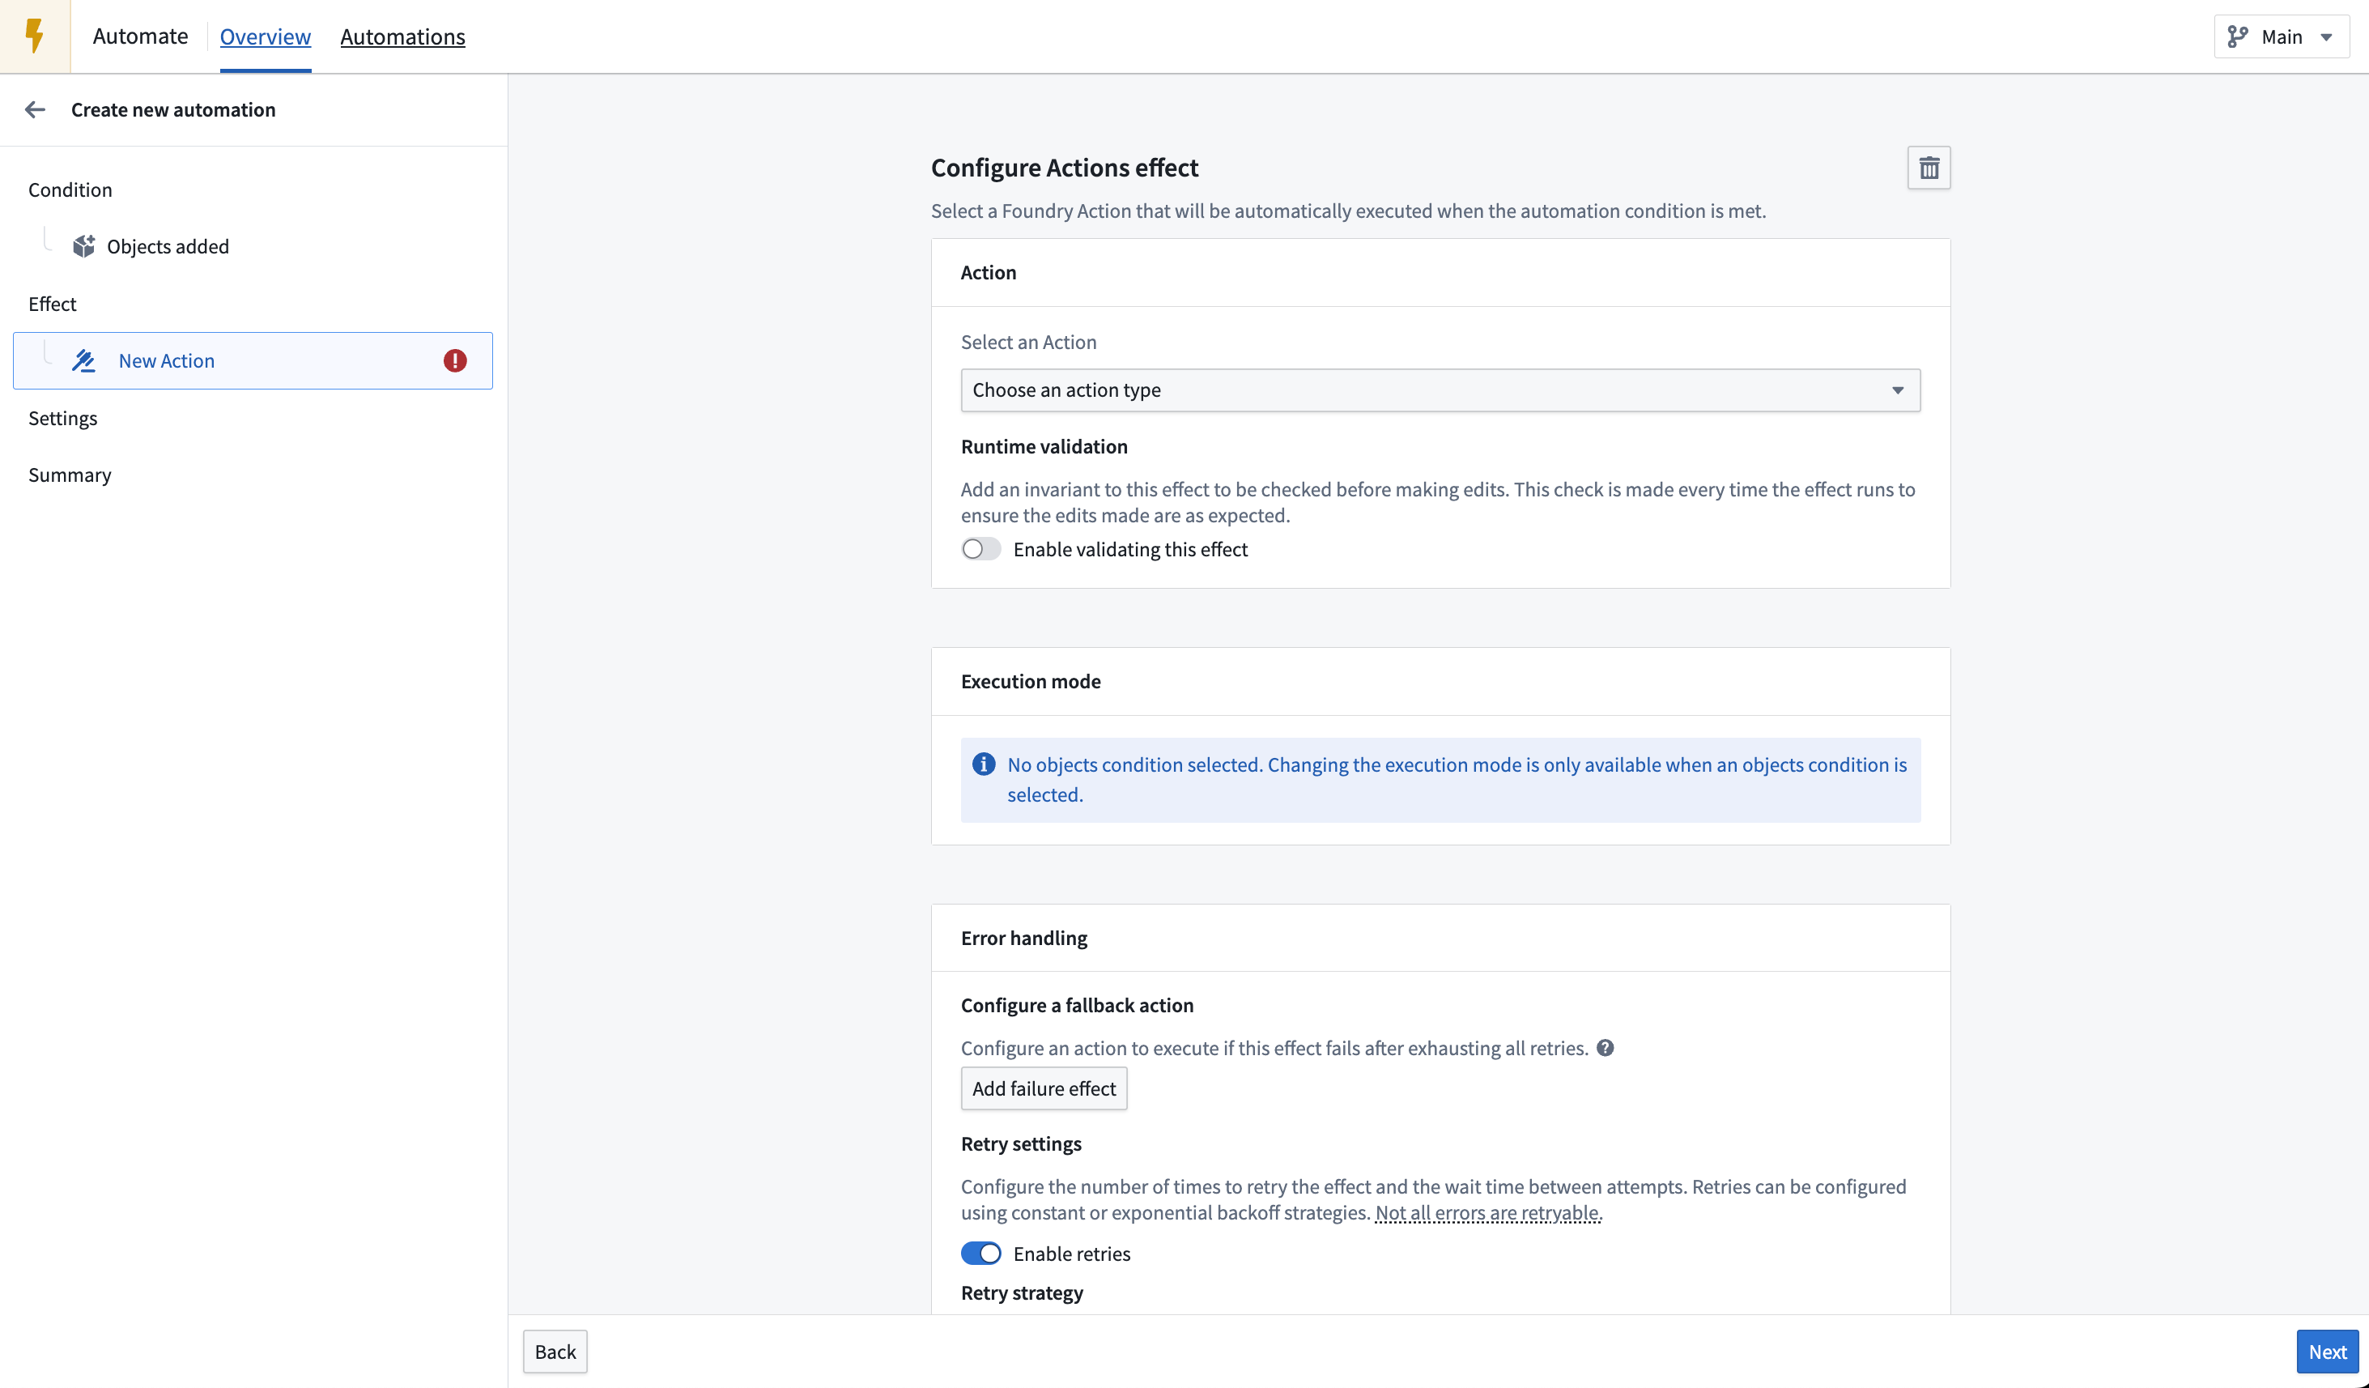Click the Execution mode section header
This screenshot has width=2369, height=1388.
coord(1031,682)
